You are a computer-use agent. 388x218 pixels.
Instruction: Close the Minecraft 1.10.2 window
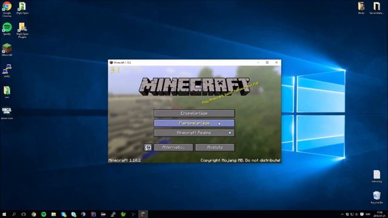[x=276, y=62]
